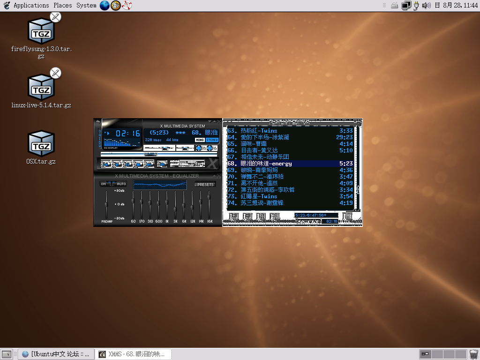Stop playback in XMMS player
480x360 pixels.
pyautogui.click(x=138, y=164)
